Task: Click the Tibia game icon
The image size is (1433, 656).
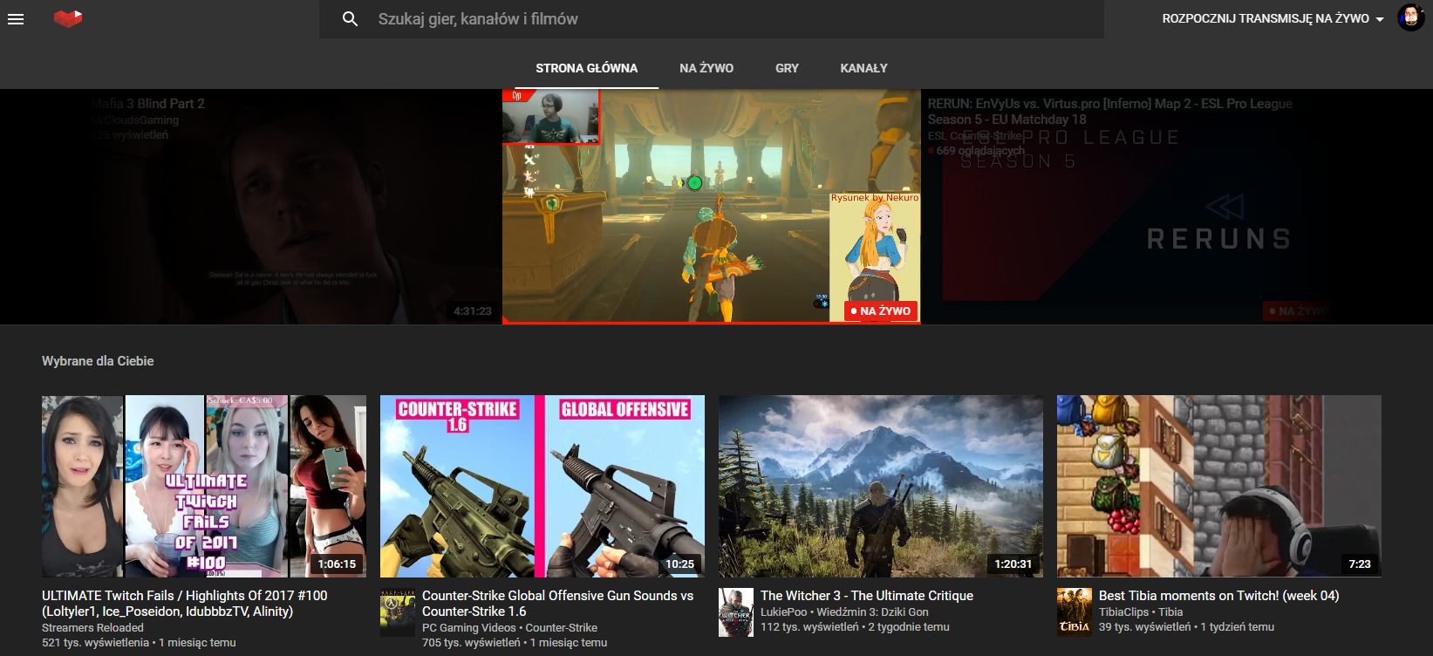Action: coord(1074,612)
